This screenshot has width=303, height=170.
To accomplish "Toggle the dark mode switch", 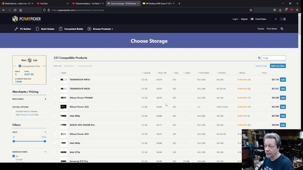I will (x=283, y=19).
